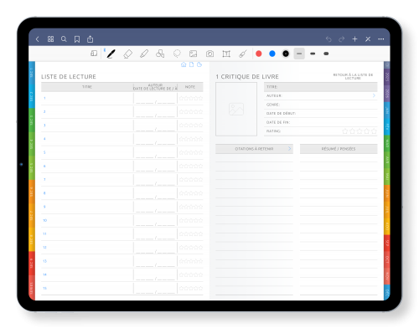The height and width of the screenshot is (328, 419).
Task: Open the SEC 6 side tab
Action: click(x=32, y=192)
